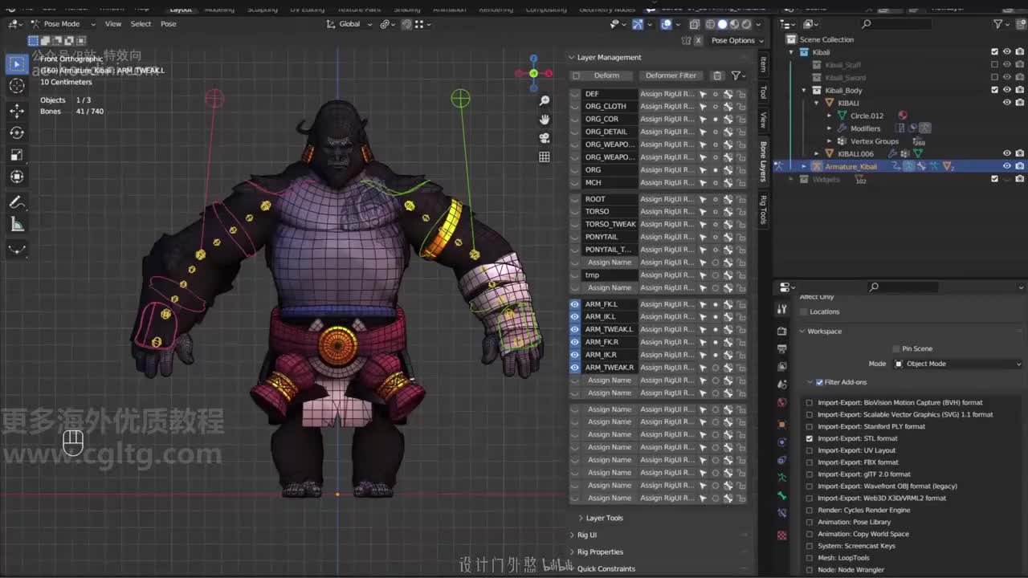Enable the Kibali_Staff collection checkbox

click(994, 65)
